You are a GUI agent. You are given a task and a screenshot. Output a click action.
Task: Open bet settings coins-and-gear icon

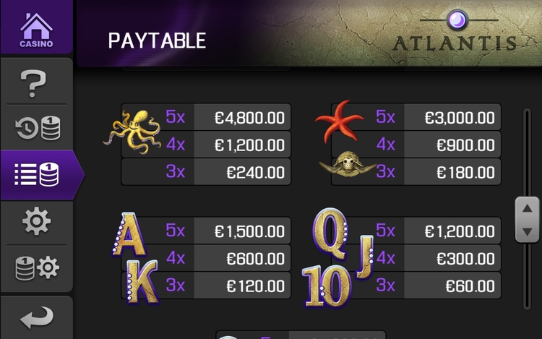(x=37, y=268)
